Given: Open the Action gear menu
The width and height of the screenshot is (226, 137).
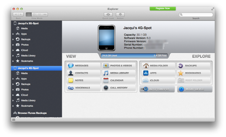Looking at the screenshot, I should pyautogui.click(x=120, y=14).
